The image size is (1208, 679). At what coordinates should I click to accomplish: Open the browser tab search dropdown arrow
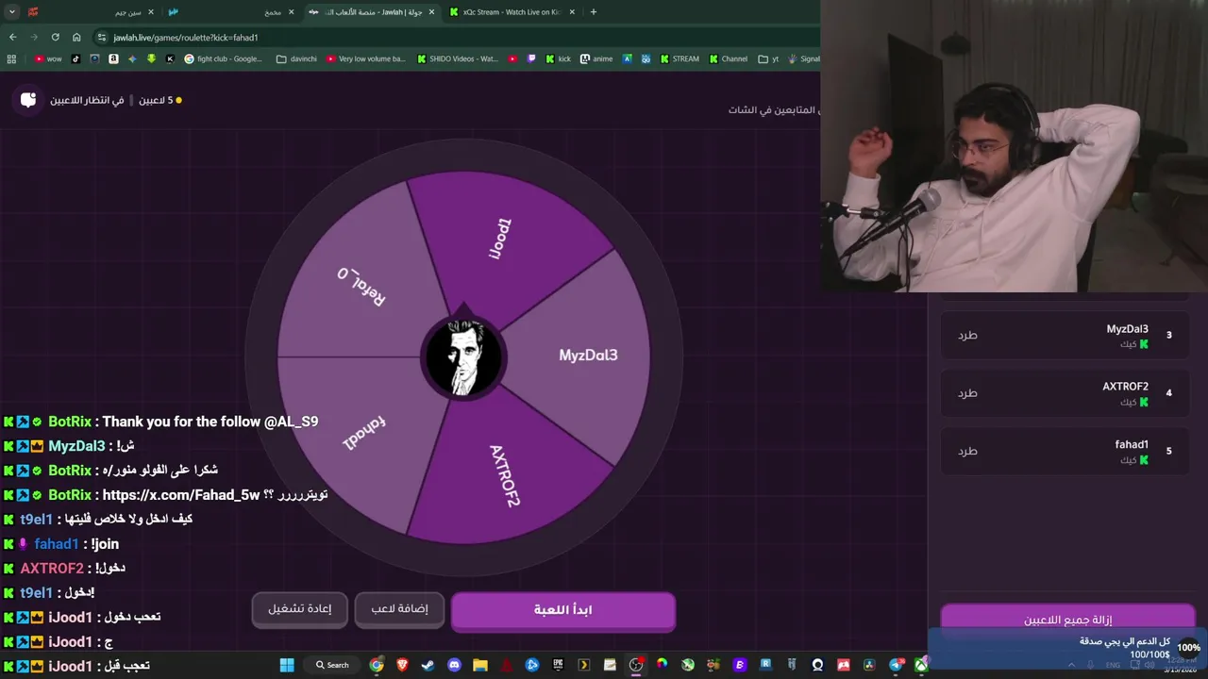(x=12, y=12)
